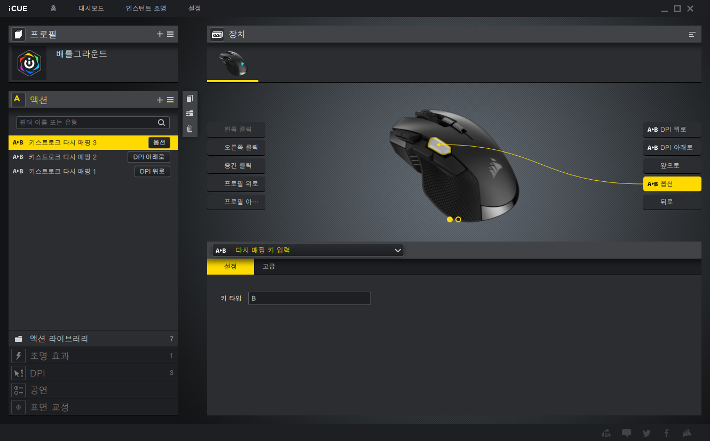
Task: Open the 액션 라이브러리 folder section
Action: click(x=93, y=339)
